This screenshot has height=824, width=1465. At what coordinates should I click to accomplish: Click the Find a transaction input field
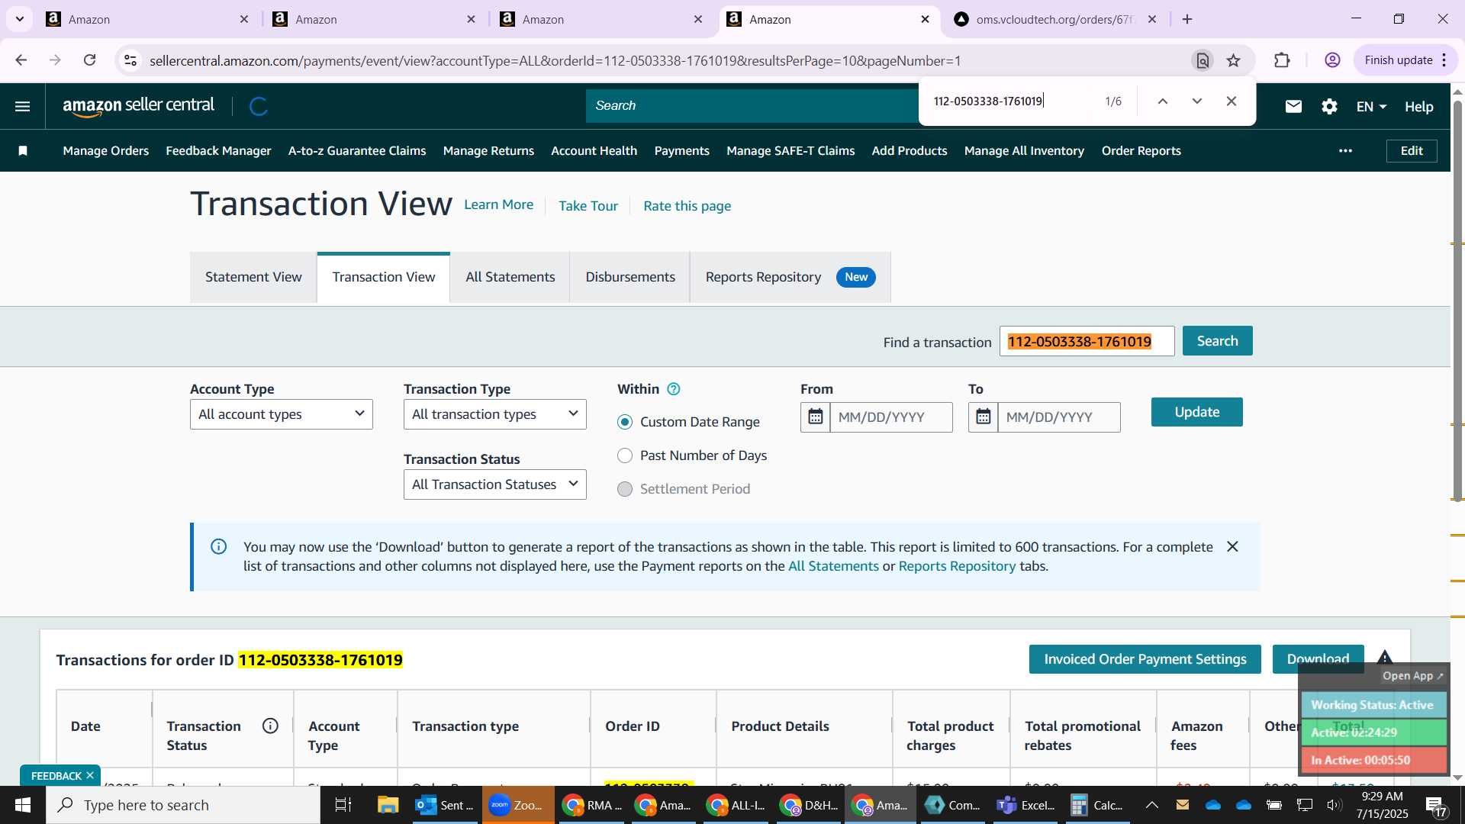pyautogui.click(x=1087, y=342)
